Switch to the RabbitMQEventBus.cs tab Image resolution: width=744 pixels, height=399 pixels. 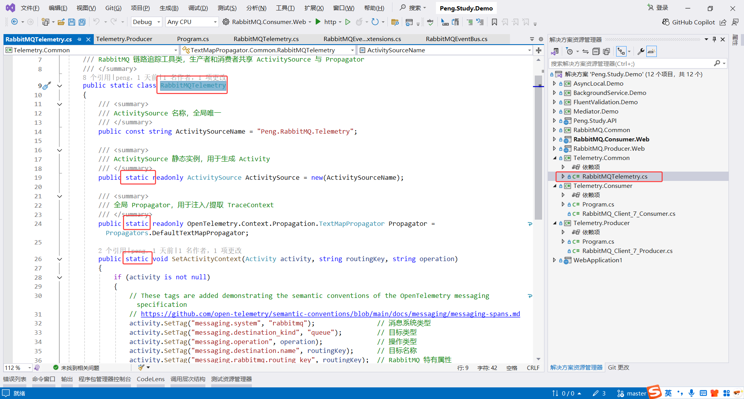click(x=456, y=39)
